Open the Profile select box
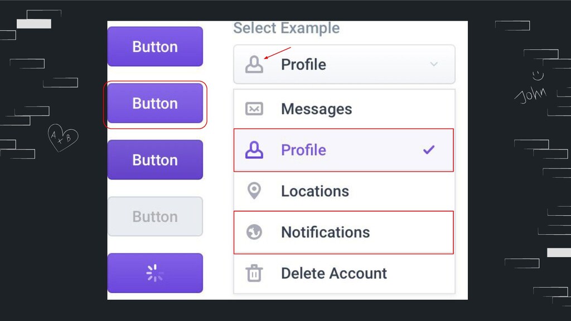 pyautogui.click(x=344, y=65)
